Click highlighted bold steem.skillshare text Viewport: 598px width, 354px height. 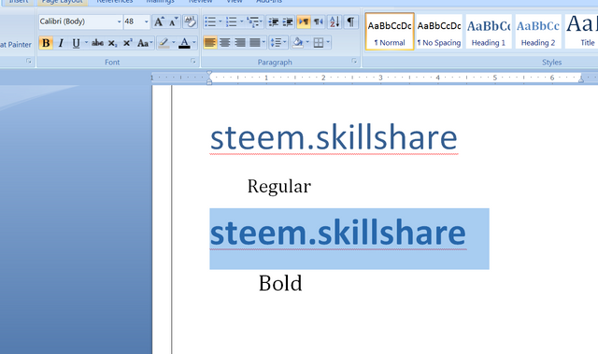[x=338, y=232]
